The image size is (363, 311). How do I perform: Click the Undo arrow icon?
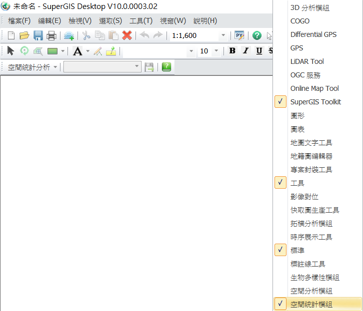(144, 35)
